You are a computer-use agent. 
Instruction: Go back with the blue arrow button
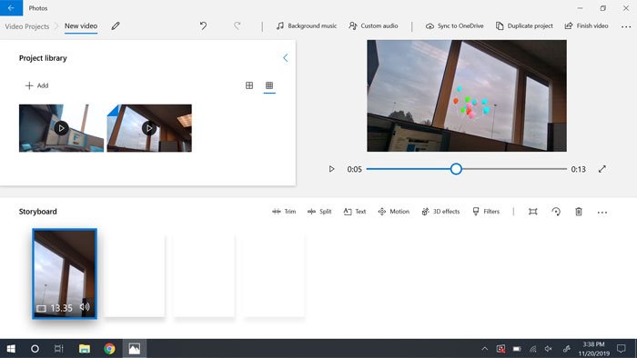point(11,7)
